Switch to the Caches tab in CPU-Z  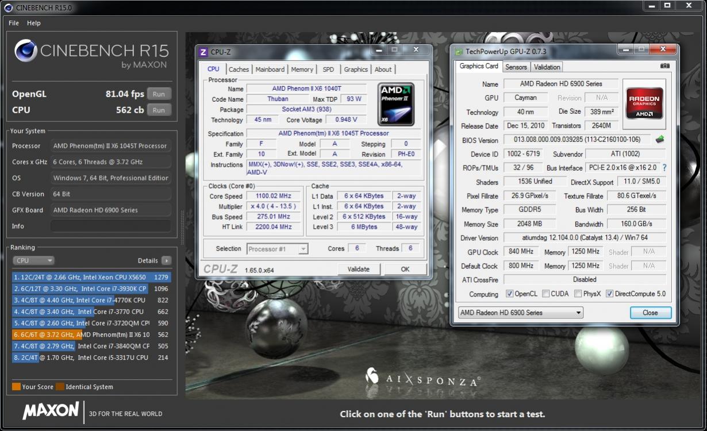point(239,70)
